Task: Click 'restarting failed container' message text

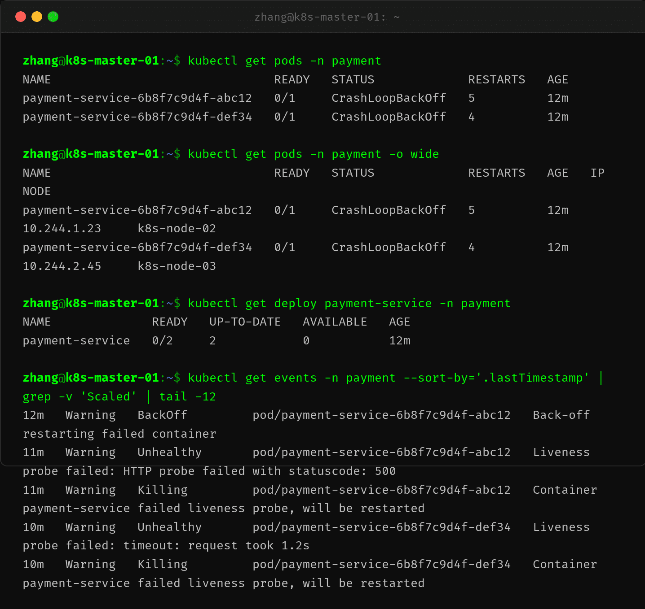Action: [x=119, y=434]
